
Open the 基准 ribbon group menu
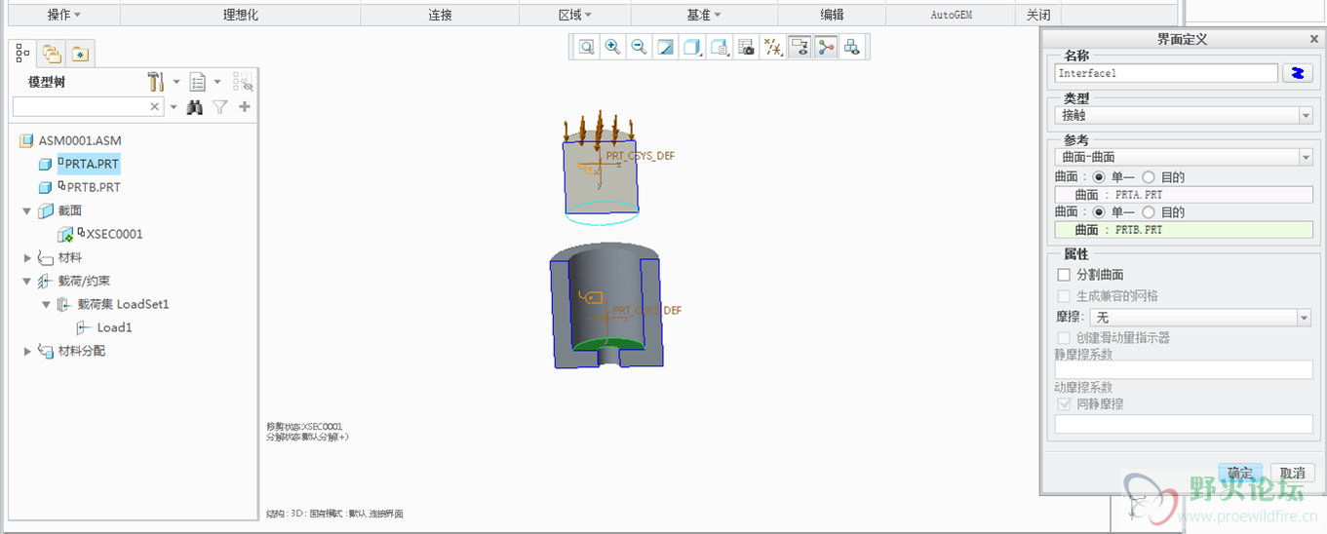coord(704,15)
